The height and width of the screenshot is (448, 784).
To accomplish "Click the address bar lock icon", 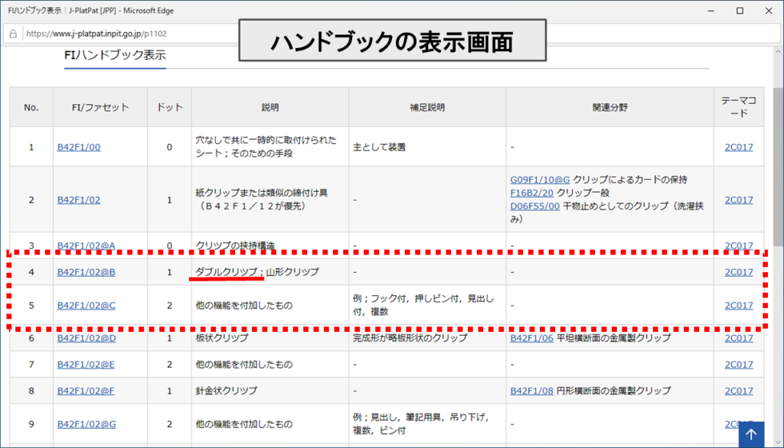I will [13, 34].
